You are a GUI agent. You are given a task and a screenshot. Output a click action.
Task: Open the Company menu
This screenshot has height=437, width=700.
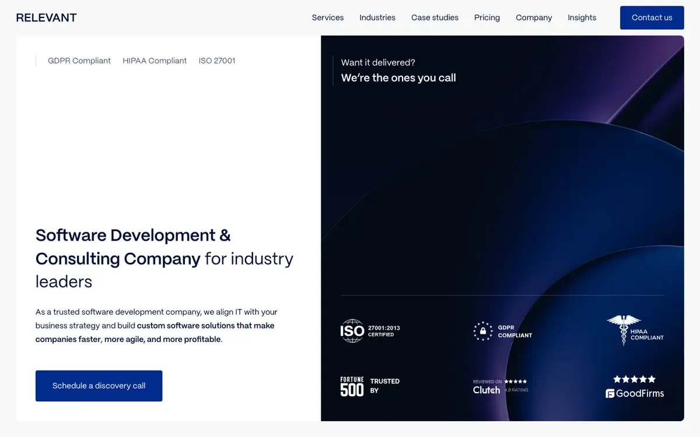(x=534, y=17)
